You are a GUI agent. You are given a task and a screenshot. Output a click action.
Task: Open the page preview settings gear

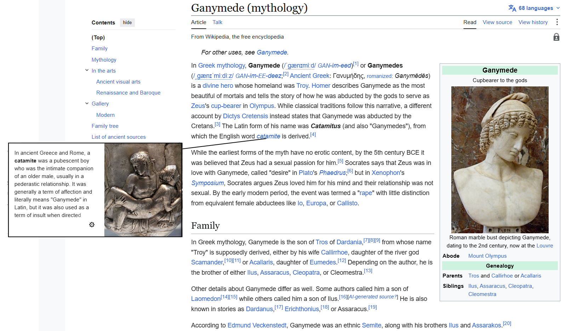click(92, 225)
